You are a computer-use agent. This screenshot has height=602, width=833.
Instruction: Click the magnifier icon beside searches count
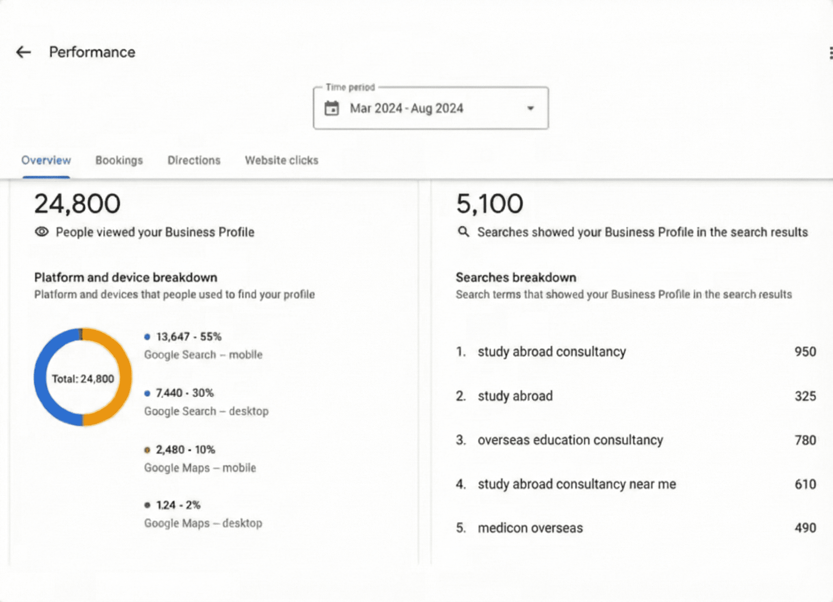pos(463,232)
